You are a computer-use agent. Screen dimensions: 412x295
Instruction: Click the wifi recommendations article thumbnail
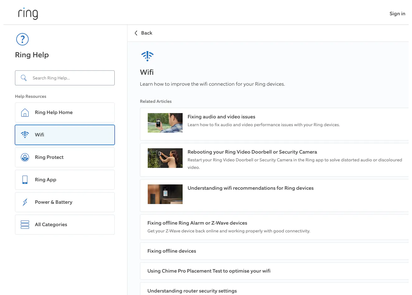165,194
